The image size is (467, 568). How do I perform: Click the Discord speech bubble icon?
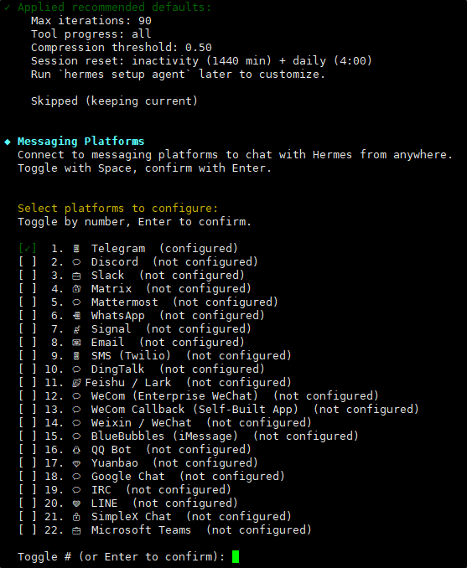point(76,262)
